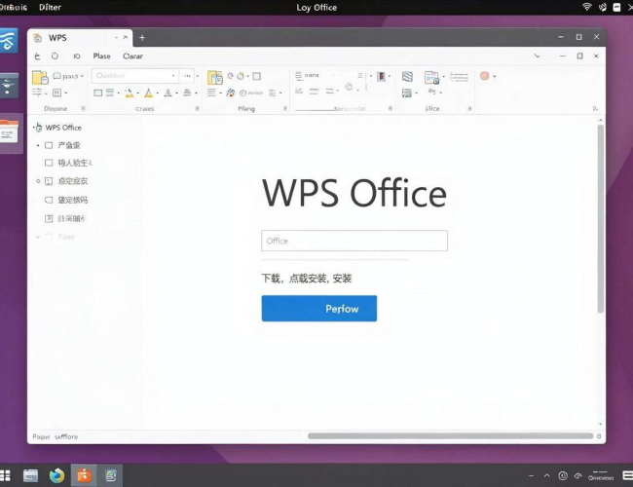This screenshot has width=633, height=487.
Task: Click the text 下载，点载安装，安装
Action: tap(307, 279)
